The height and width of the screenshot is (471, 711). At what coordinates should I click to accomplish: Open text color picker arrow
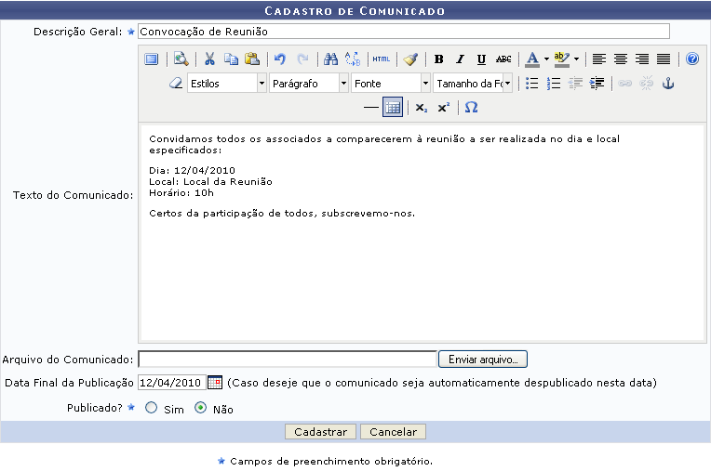546,59
